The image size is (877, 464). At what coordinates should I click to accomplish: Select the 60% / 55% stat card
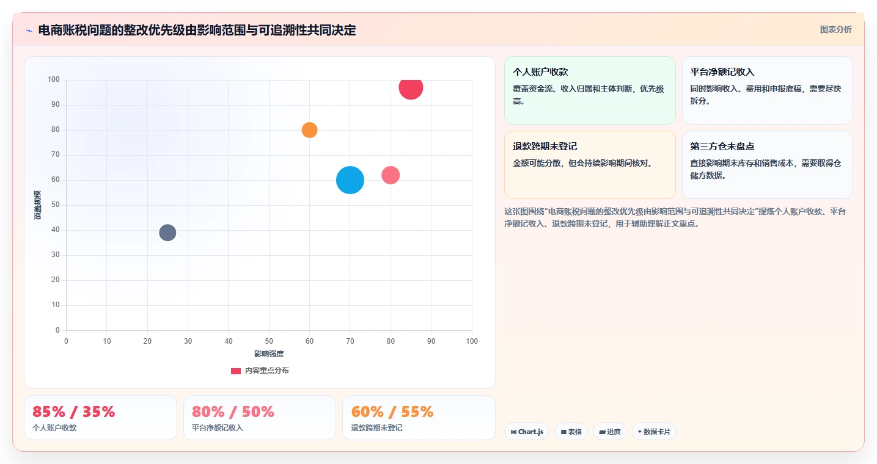[x=419, y=418]
